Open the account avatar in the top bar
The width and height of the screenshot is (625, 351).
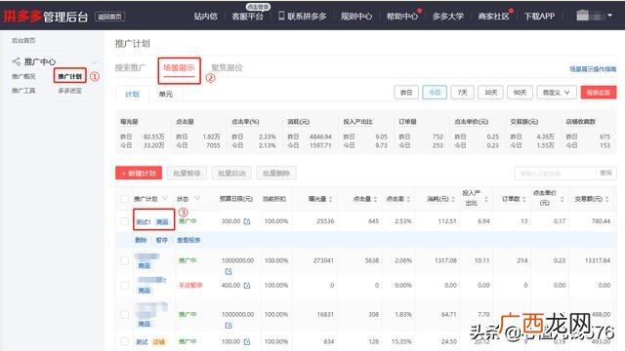coord(583,16)
